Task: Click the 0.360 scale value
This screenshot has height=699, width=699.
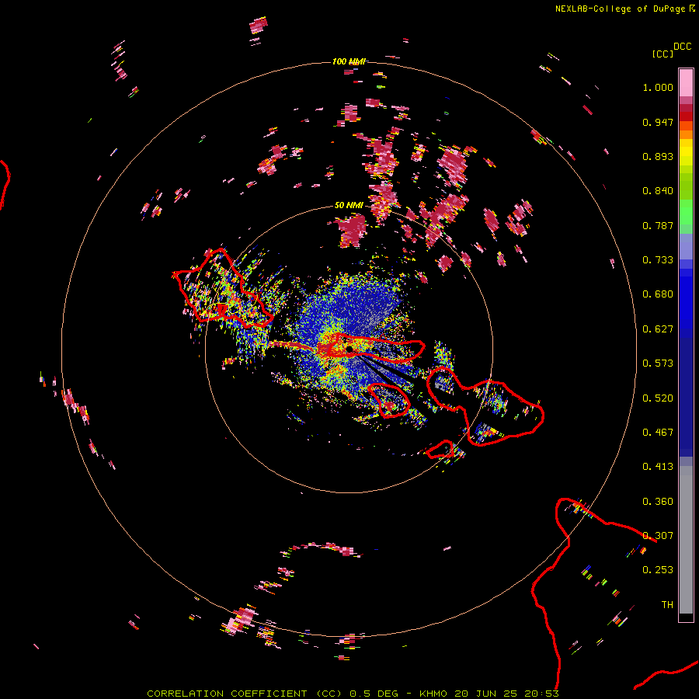Action: (658, 502)
